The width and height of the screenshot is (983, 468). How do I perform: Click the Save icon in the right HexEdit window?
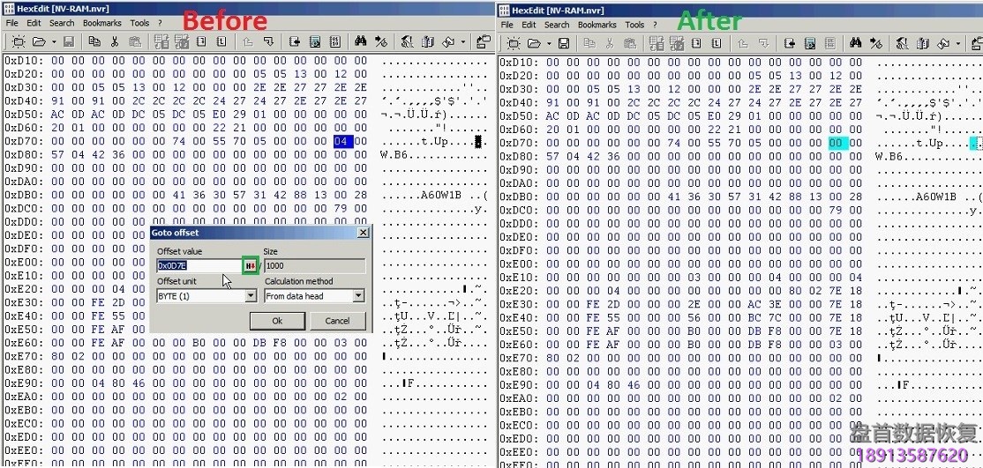click(x=563, y=42)
